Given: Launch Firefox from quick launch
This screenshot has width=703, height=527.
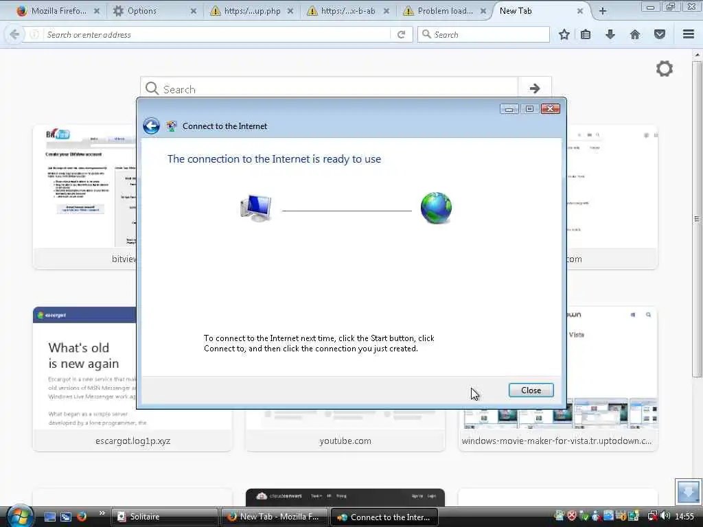Looking at the screenshot, I should [x=82, y=517].
